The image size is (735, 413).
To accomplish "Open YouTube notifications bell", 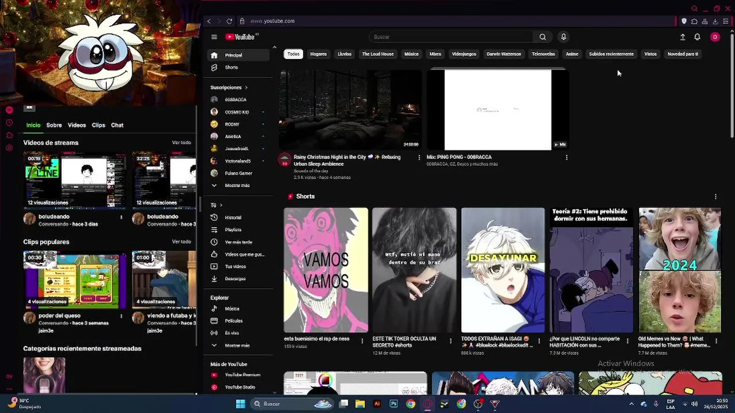I will click(697, 37).
